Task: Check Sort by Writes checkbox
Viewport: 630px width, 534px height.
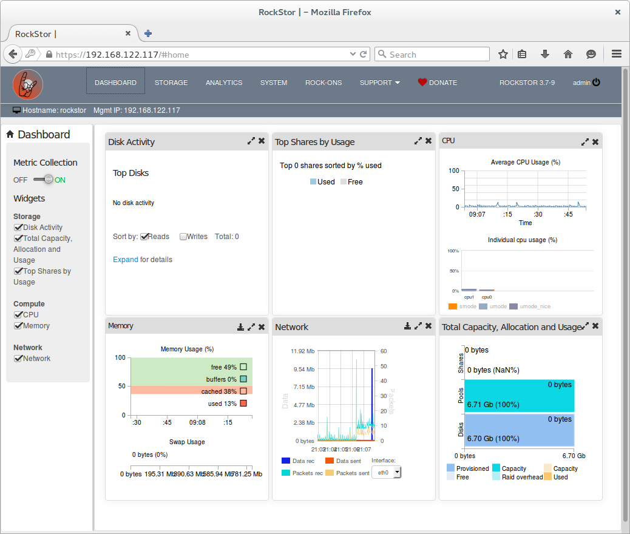Action: pos(183,237)
